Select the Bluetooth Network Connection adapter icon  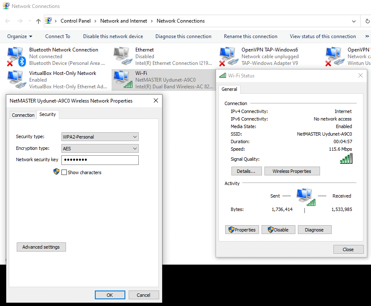tap(15, 54)
